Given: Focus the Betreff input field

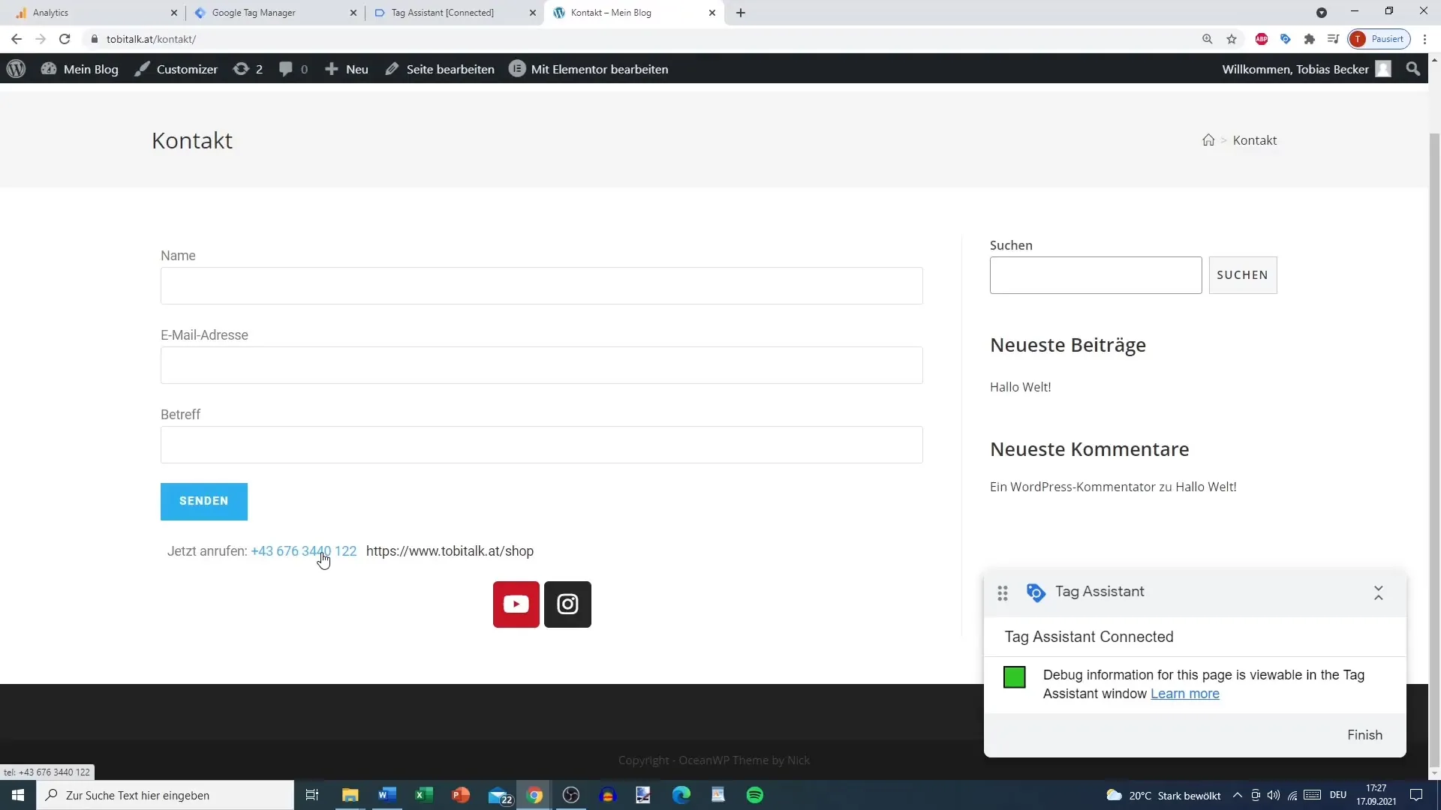Looking at the screenshot, I should pyautogui.click(x=542, y=445).
